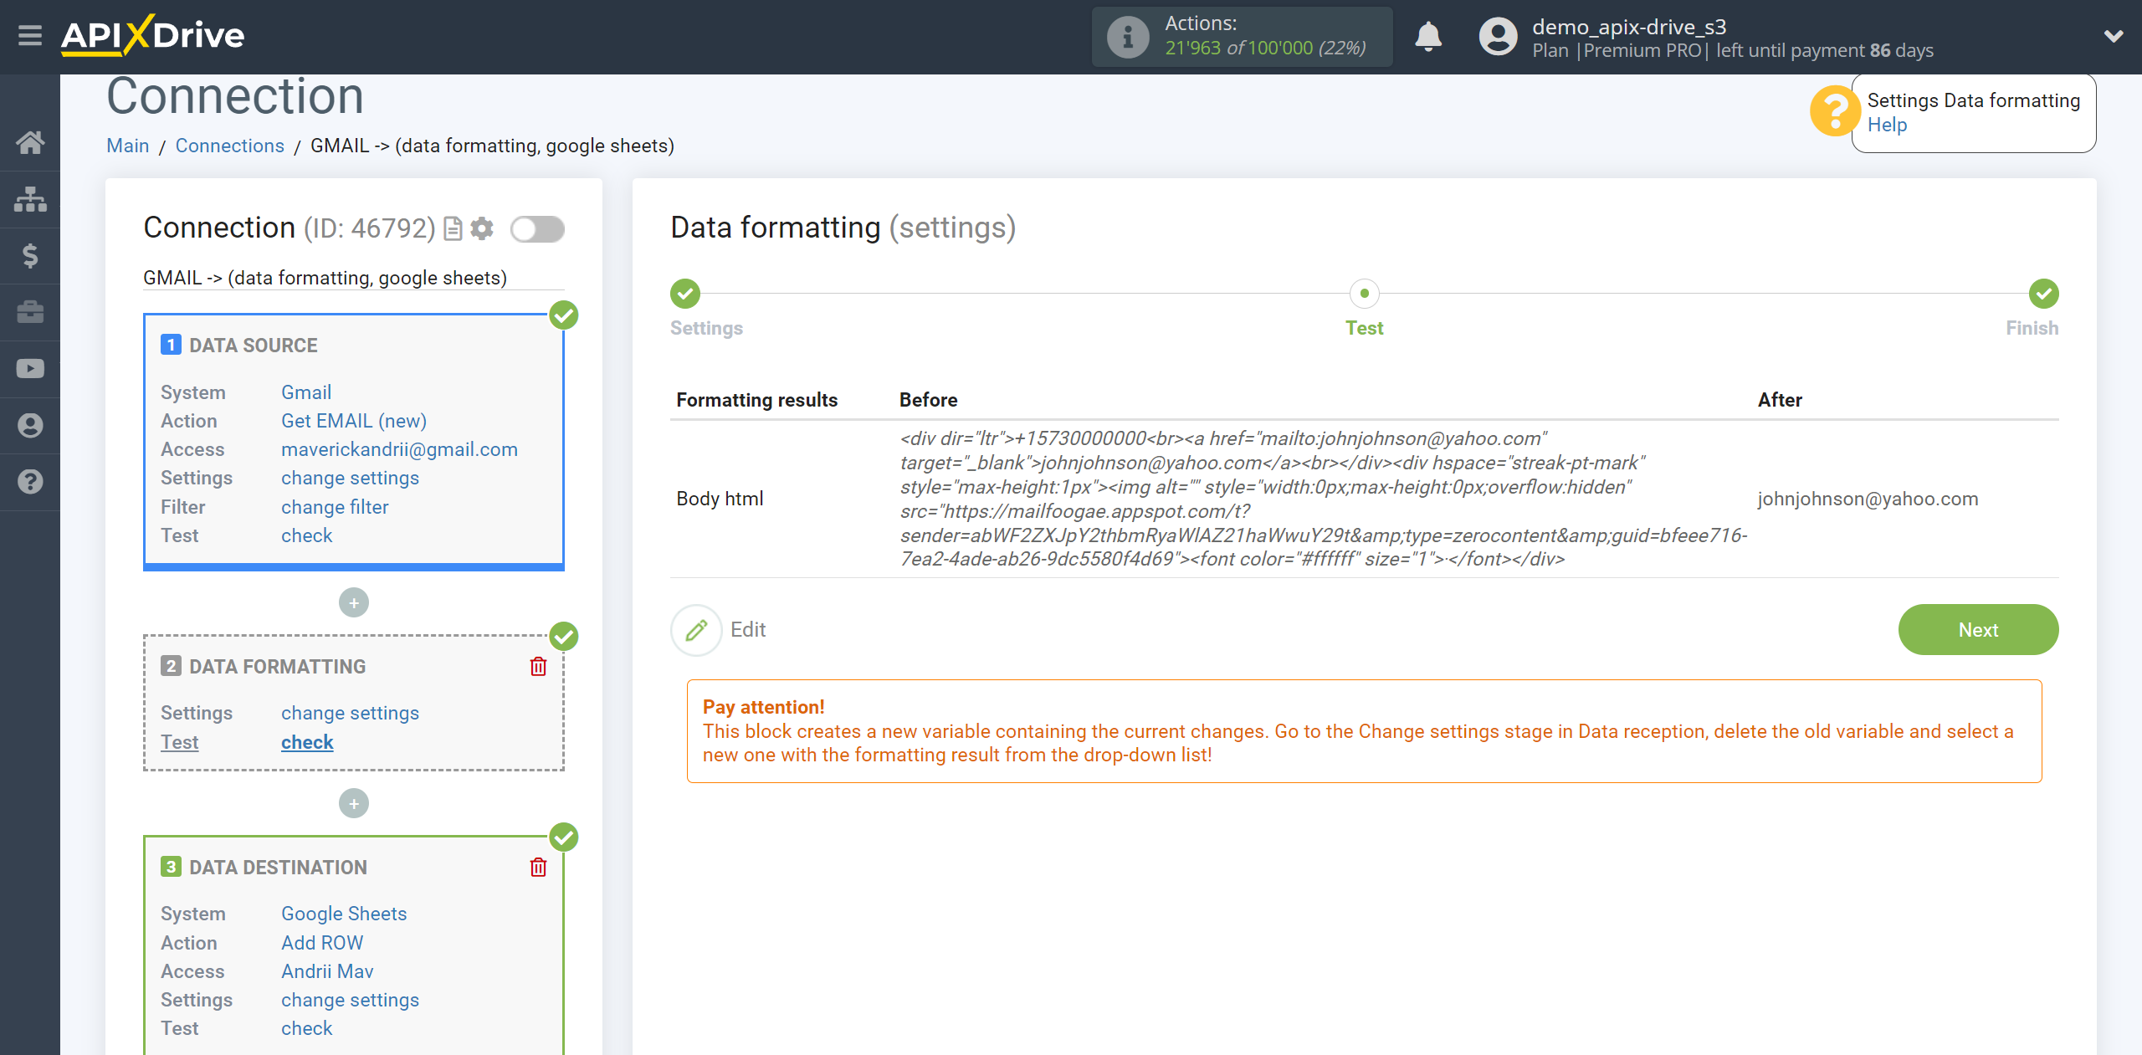The image size is (2142, 1055).
Task: Go to Connections breadcrumb
Action: click(229, 146)
